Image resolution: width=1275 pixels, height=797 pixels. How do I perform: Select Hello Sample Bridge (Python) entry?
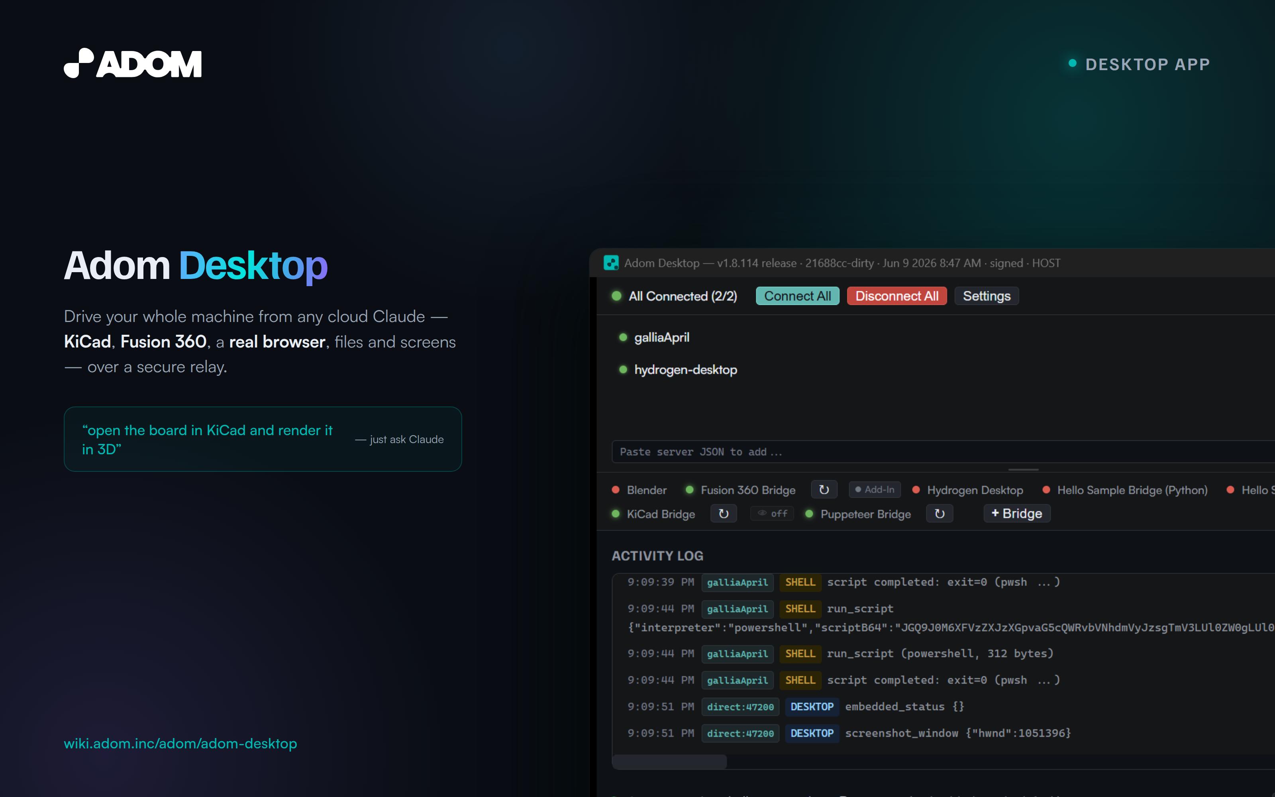1132,490
